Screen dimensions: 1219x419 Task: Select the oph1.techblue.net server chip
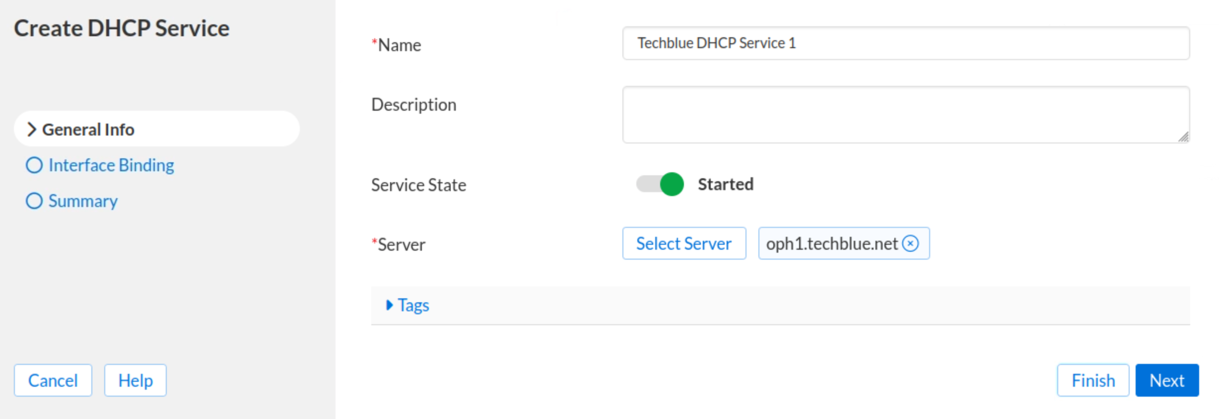(831, 244)
